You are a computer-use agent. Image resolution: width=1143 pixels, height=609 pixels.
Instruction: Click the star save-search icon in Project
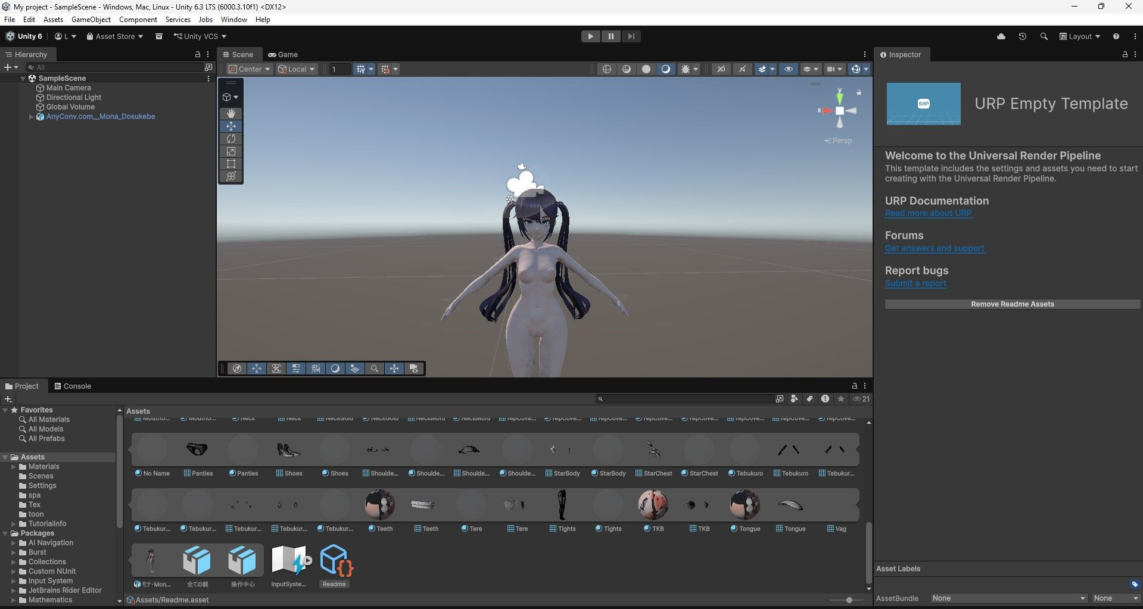pyautogui.click(x=841, y=399)
